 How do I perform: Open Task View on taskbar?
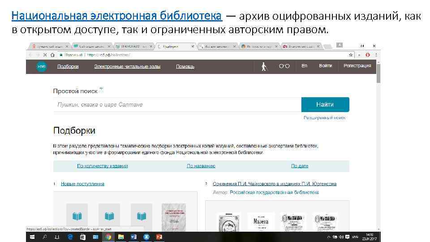tap(57, 237)
